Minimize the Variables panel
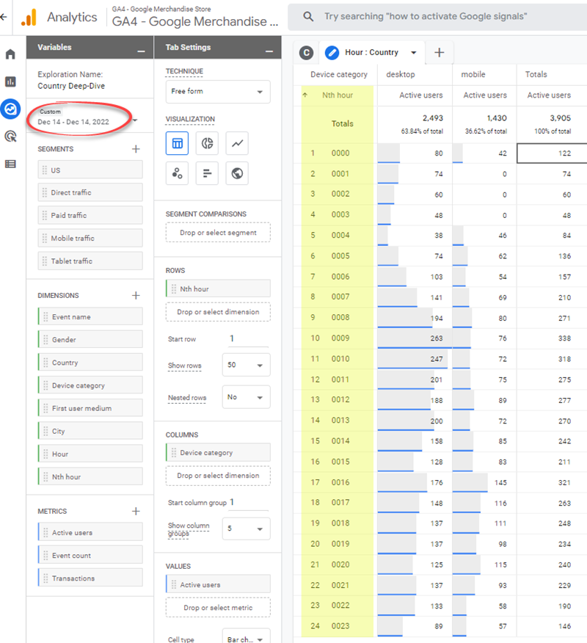587x643 pixels. coord(141,51)
